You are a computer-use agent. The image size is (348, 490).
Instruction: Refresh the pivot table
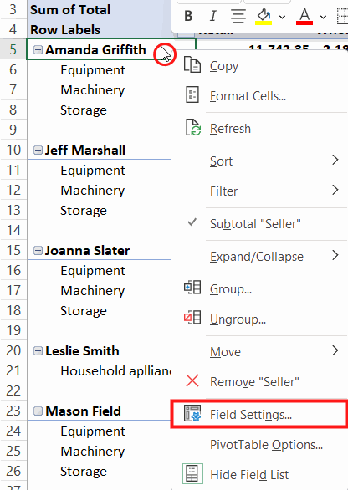(x=258, y=129)
